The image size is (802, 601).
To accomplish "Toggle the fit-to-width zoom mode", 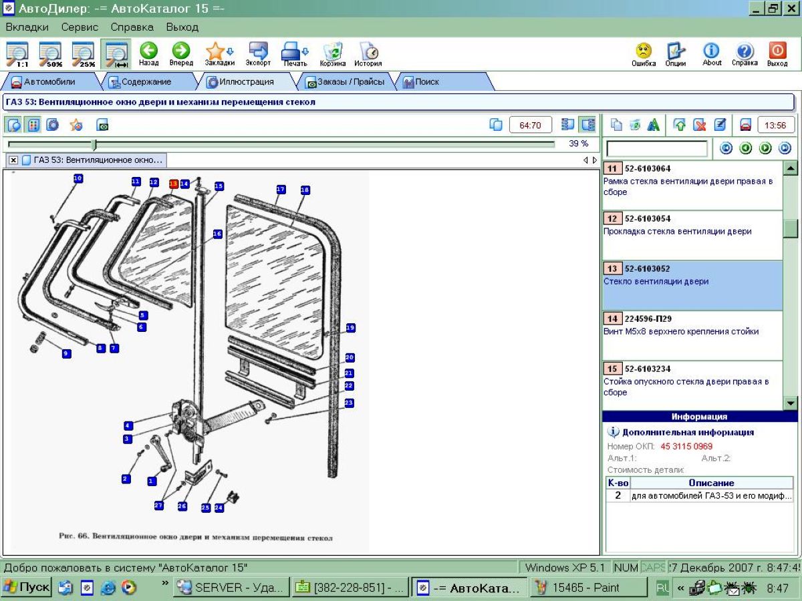I will click(116, 53).
